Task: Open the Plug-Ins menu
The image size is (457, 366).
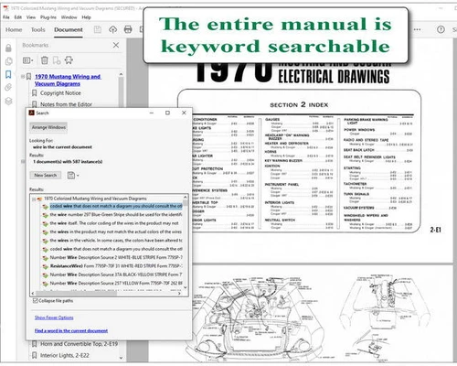Action: pyautogui.click(x=48, y=17)
